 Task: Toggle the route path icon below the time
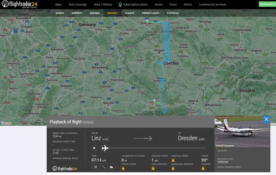(x=103, y=167)
